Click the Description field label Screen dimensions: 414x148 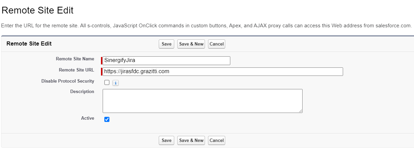[82, 92]
